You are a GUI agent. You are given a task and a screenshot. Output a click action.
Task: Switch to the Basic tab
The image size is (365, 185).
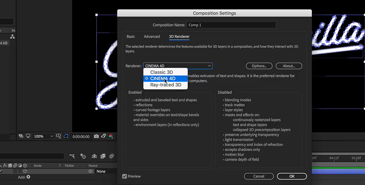tap(130, 37)
